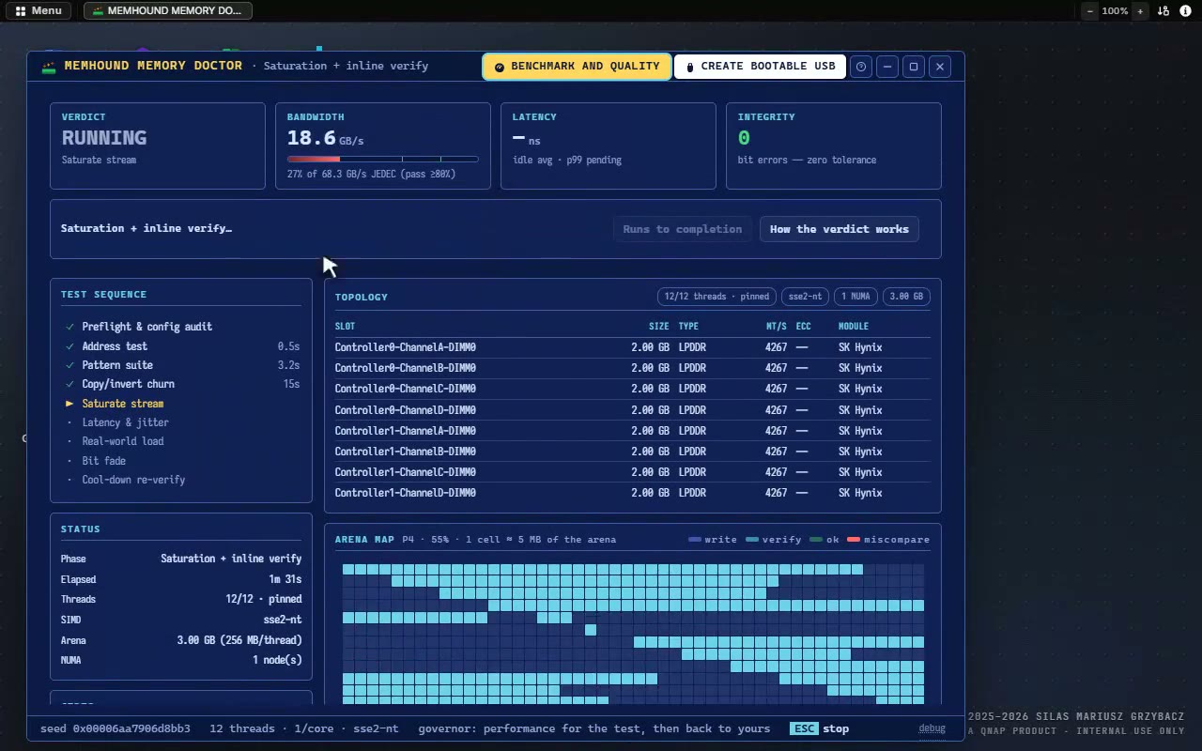Select the Controller1-ChannelD-DIMM0 row
Viewport: 1202px width, 751px height.
coord(633,493)
